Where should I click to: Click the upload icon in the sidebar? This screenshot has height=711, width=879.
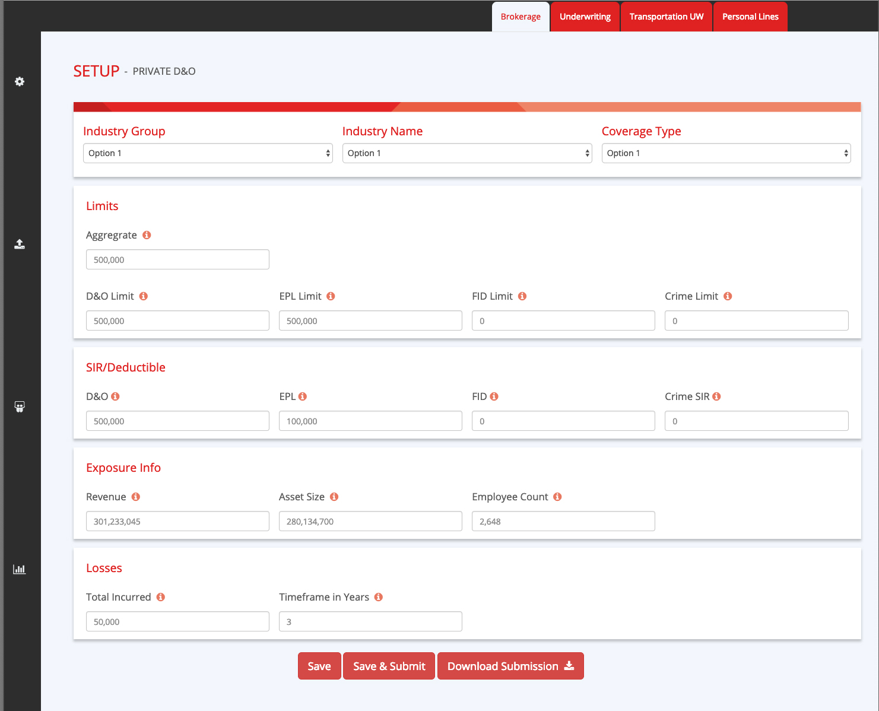click(x=20, y=244)
